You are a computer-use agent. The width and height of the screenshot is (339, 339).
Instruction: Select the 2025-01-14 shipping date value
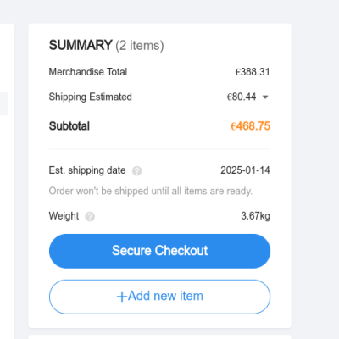click(x=245, y=170)
